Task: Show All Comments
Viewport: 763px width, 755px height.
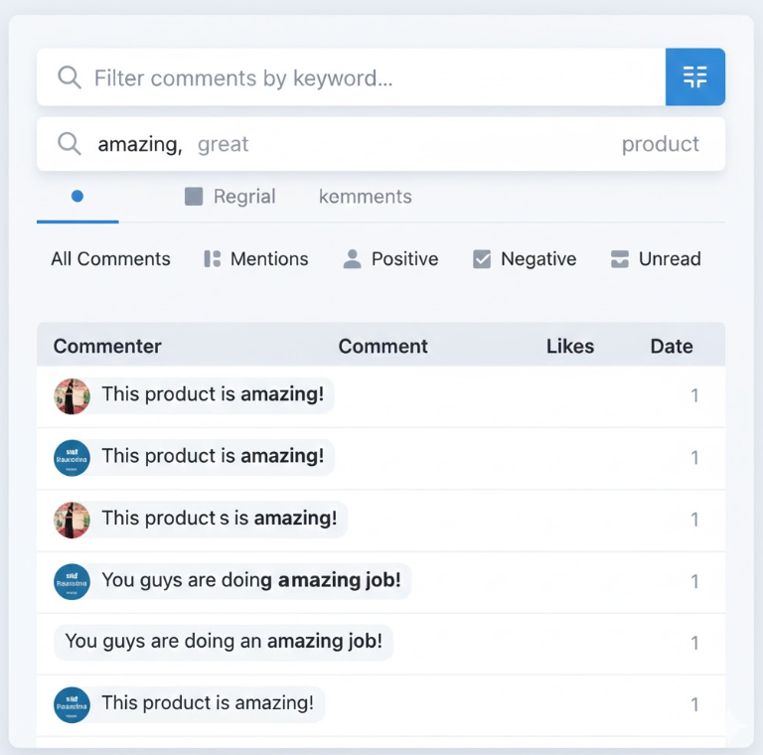Action: pos(110,259)
